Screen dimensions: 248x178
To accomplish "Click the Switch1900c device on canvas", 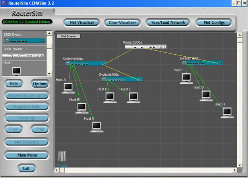I will pos(122,79).
